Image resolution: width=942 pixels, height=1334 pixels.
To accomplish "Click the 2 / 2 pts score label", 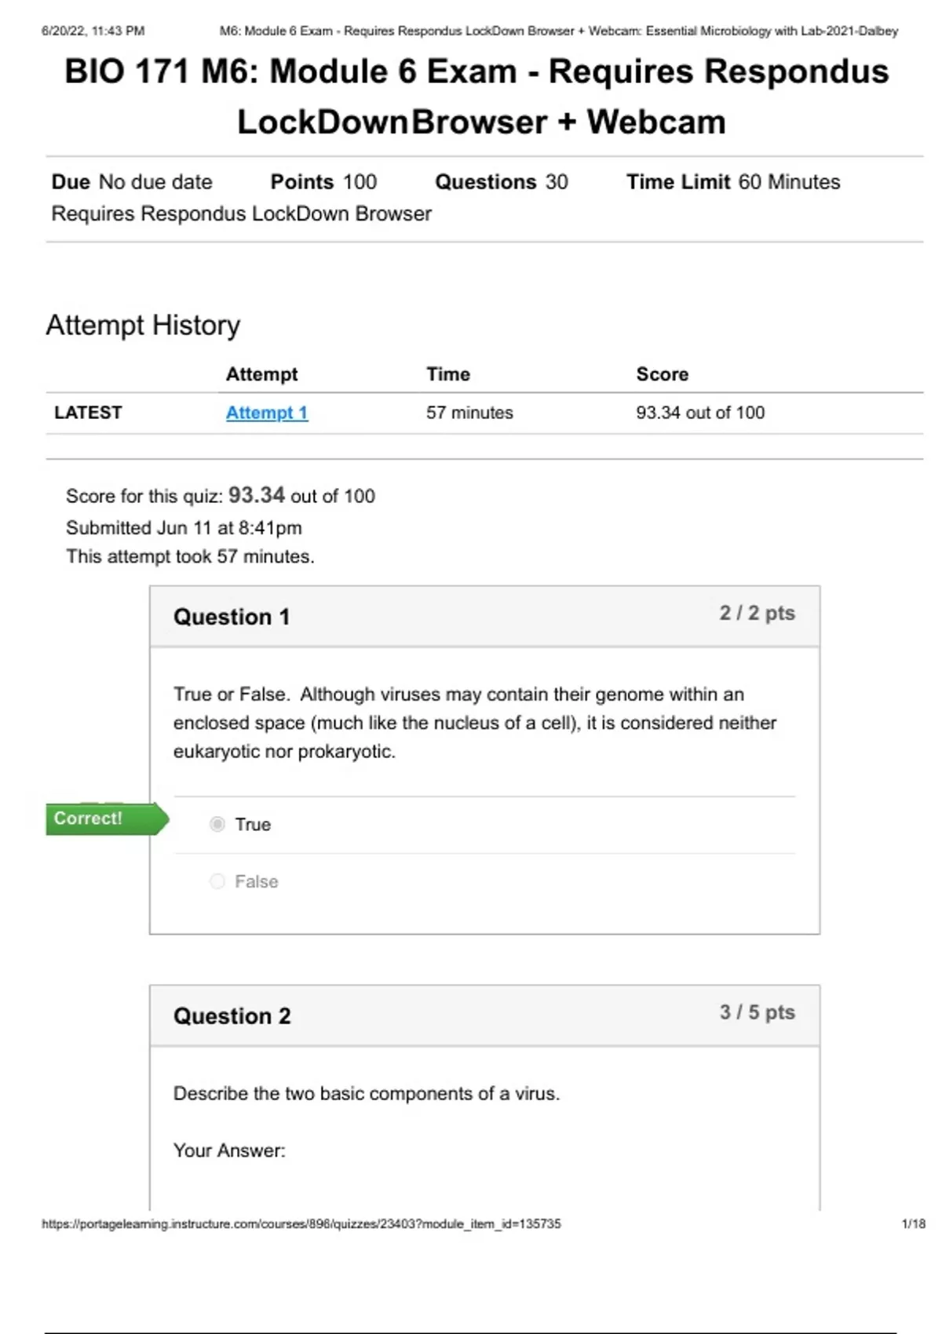I will (x=757, y=613).
